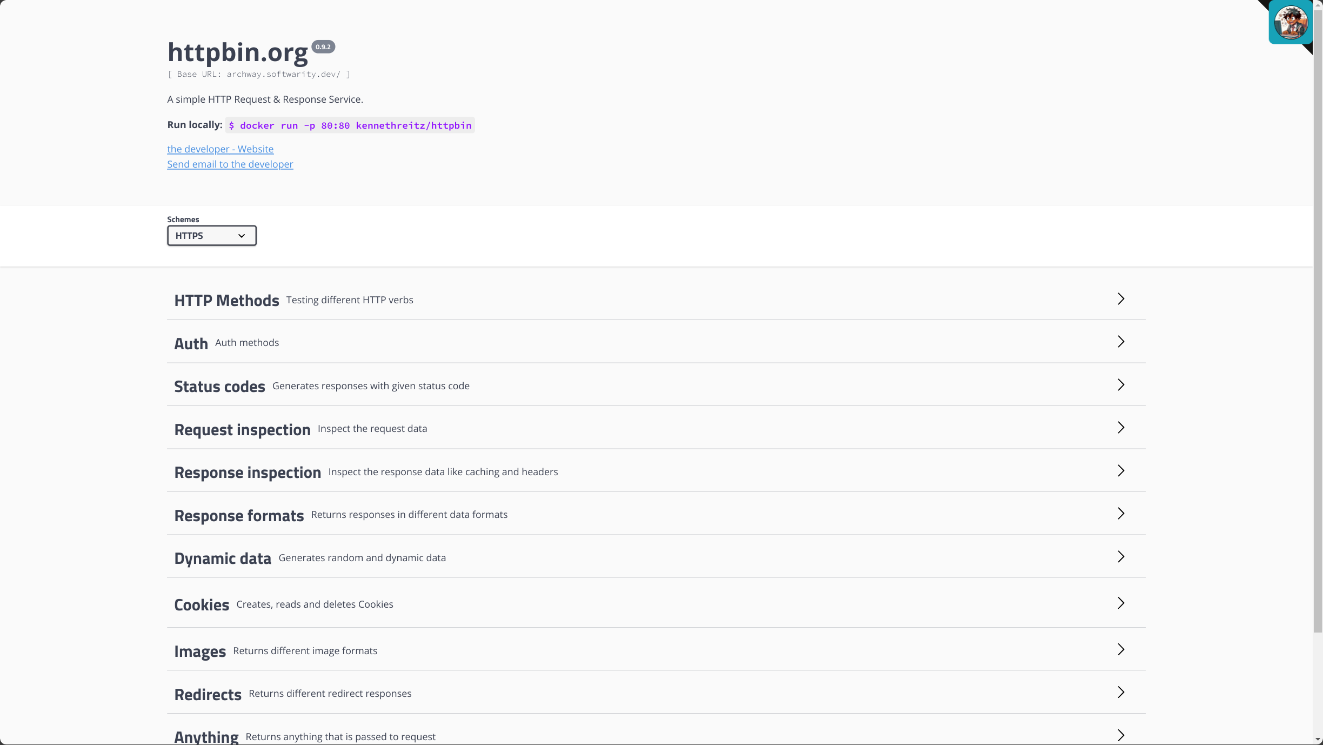Click the Cookies heading
The height and width of the screenshot is (745, 1323).
(x=202, y=605)
